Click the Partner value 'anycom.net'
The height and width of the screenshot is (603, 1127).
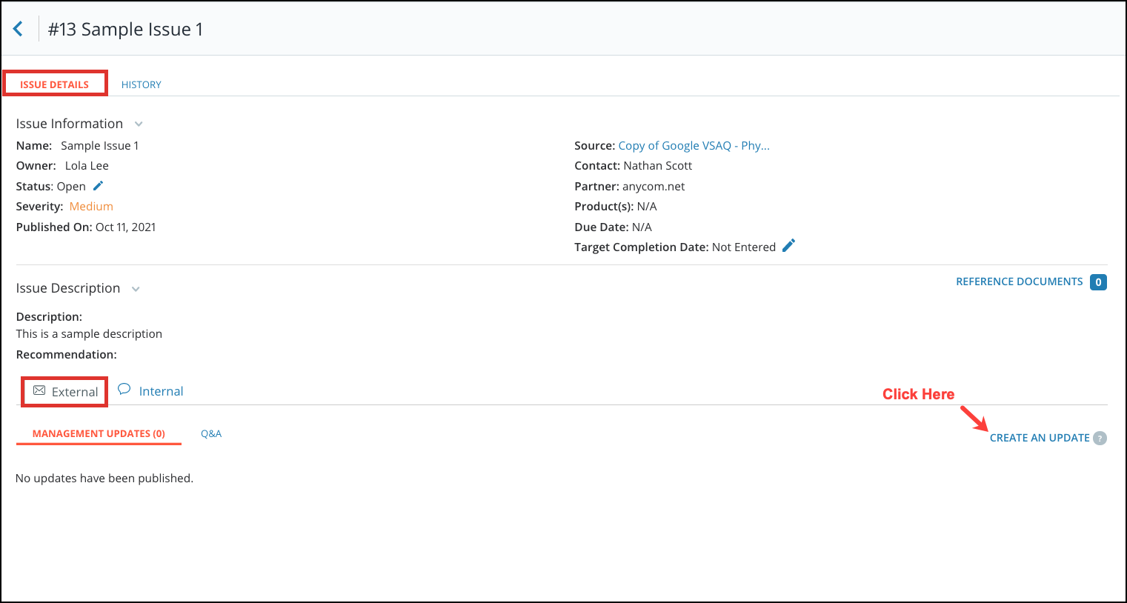pos(654,187)
